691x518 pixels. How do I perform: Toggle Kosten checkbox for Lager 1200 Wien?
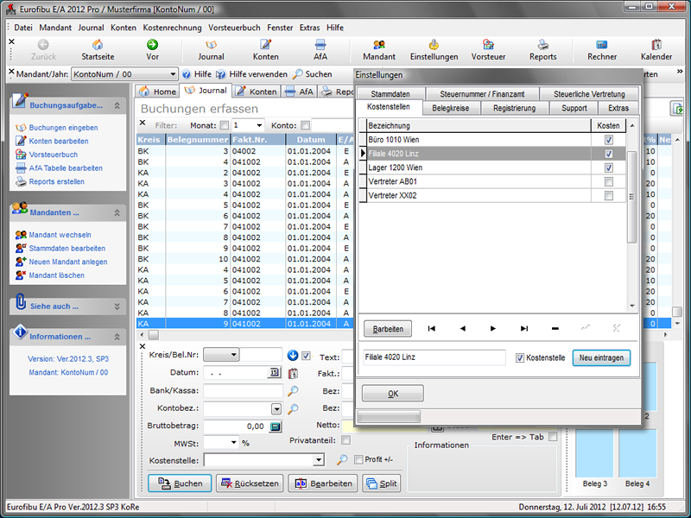pos(609,167)
